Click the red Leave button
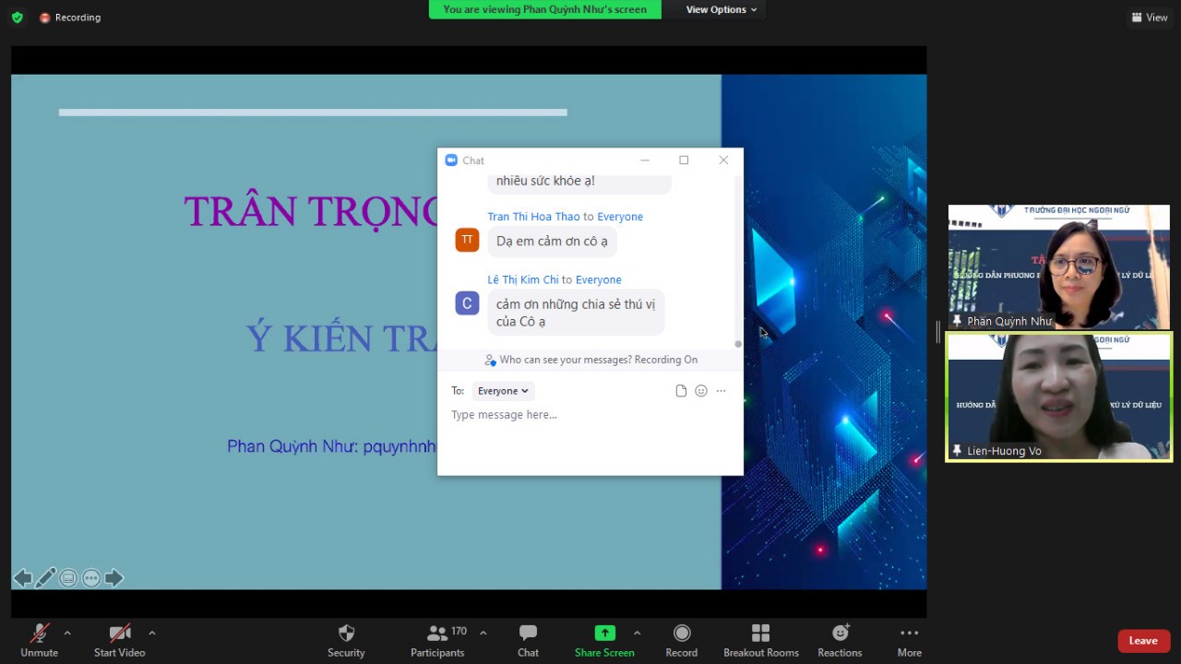The image size is (1181, 664). [x=1143, y=641]
